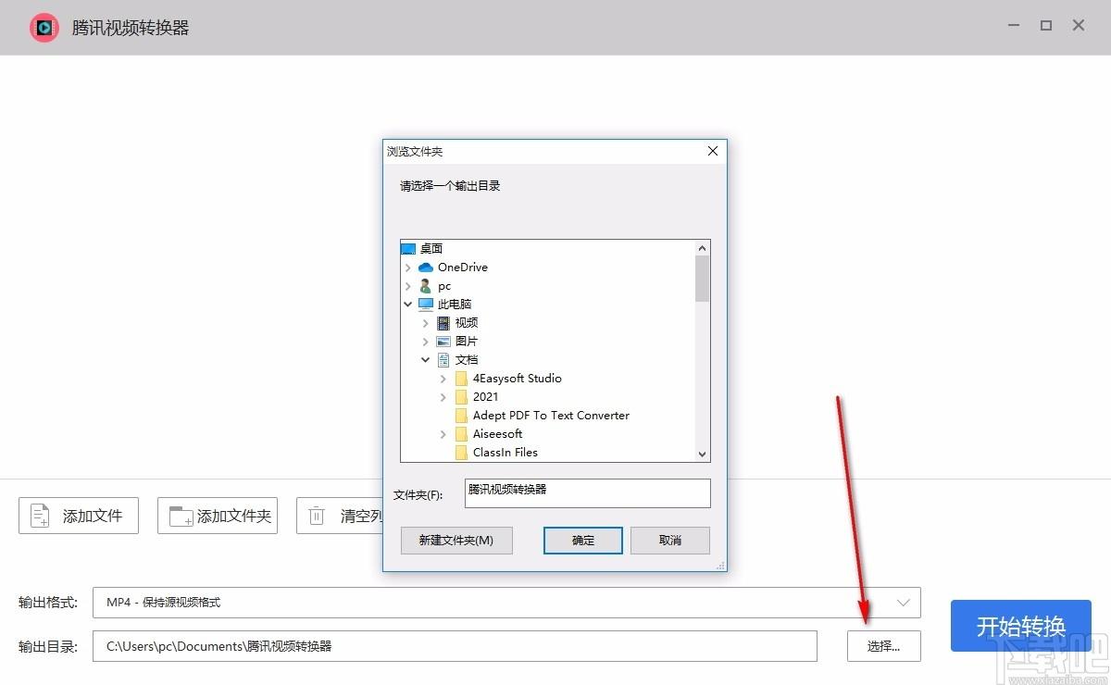Image resolution: width=1111 pixels, height=685 pixels.
Task: Click the 2021 folder icon
Action: (461, 397)
